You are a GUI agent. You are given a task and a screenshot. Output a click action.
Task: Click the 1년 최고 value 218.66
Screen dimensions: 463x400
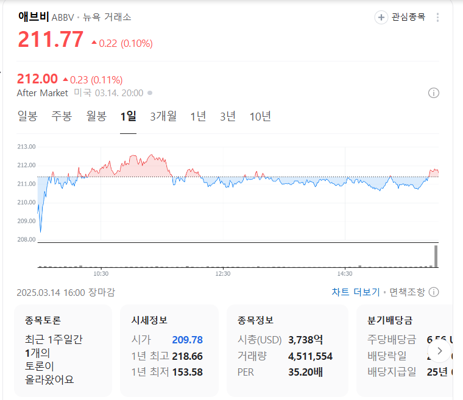(187, 356)
